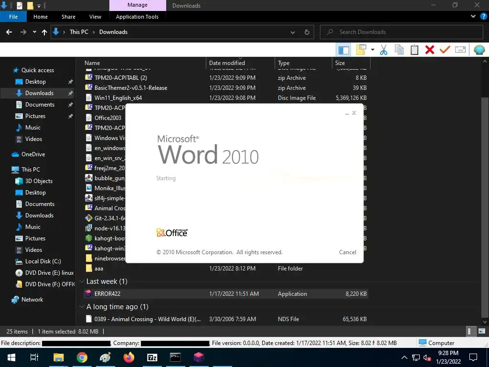489x367 pixels.
Task: Click the quick access New Folder icon
Action: click(x=30, y=5)
